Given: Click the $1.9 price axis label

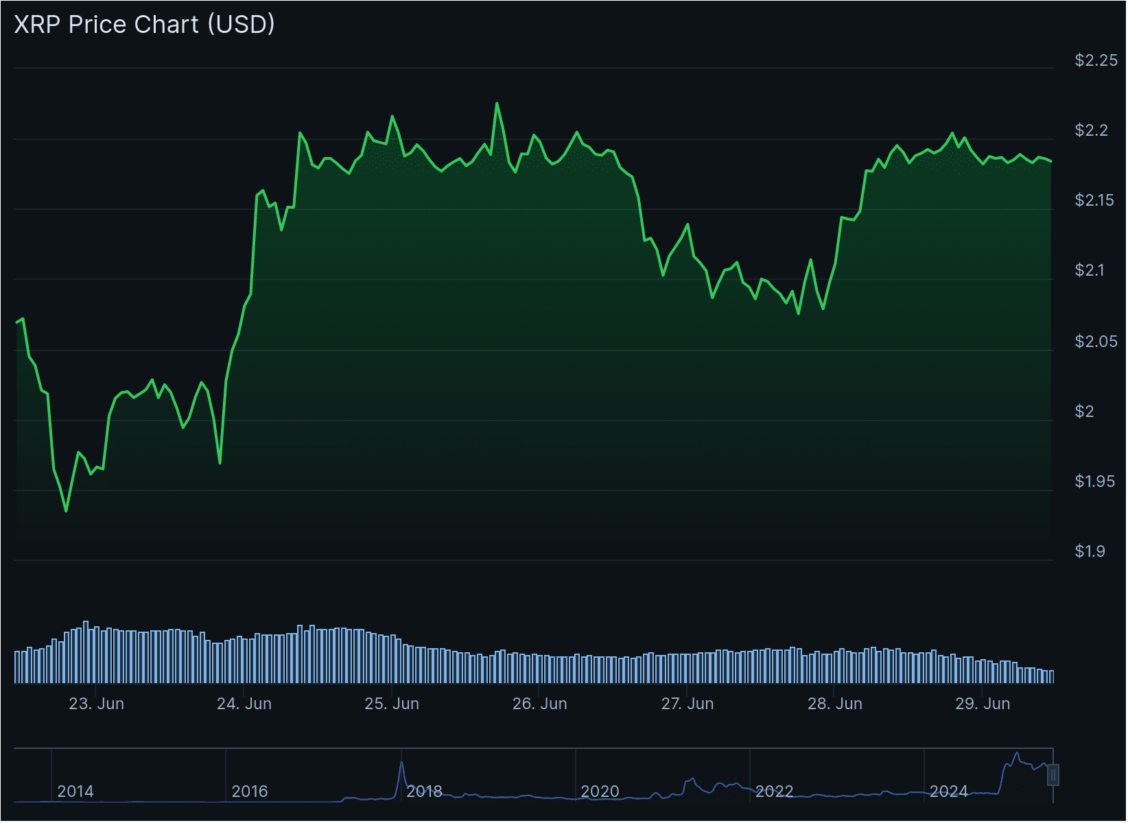Looking at the screenshot, I should (1090, 551).
